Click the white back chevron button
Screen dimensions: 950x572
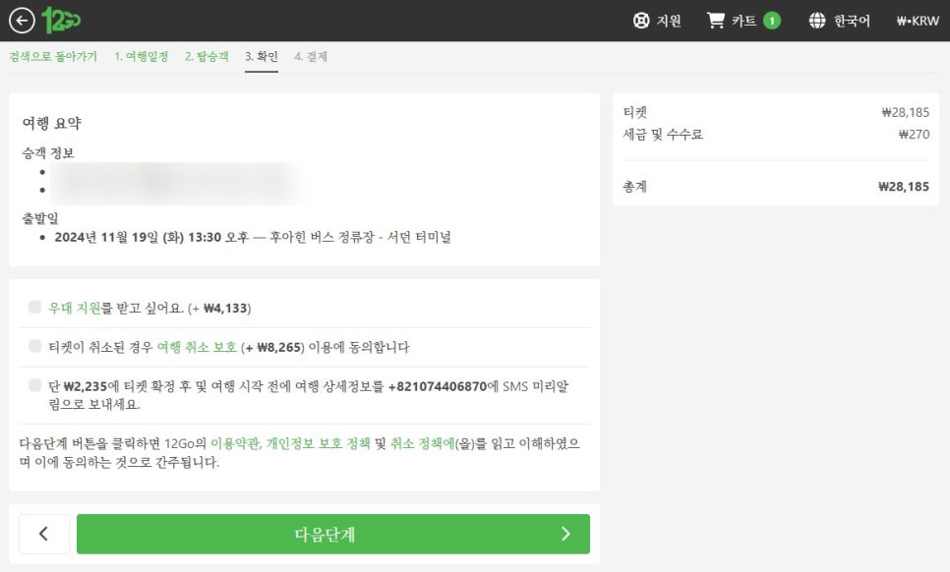[x=44, y=534]
